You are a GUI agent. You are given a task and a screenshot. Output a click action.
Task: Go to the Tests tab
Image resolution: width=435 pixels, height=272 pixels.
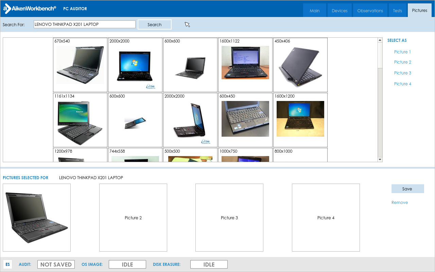[397, 11]
